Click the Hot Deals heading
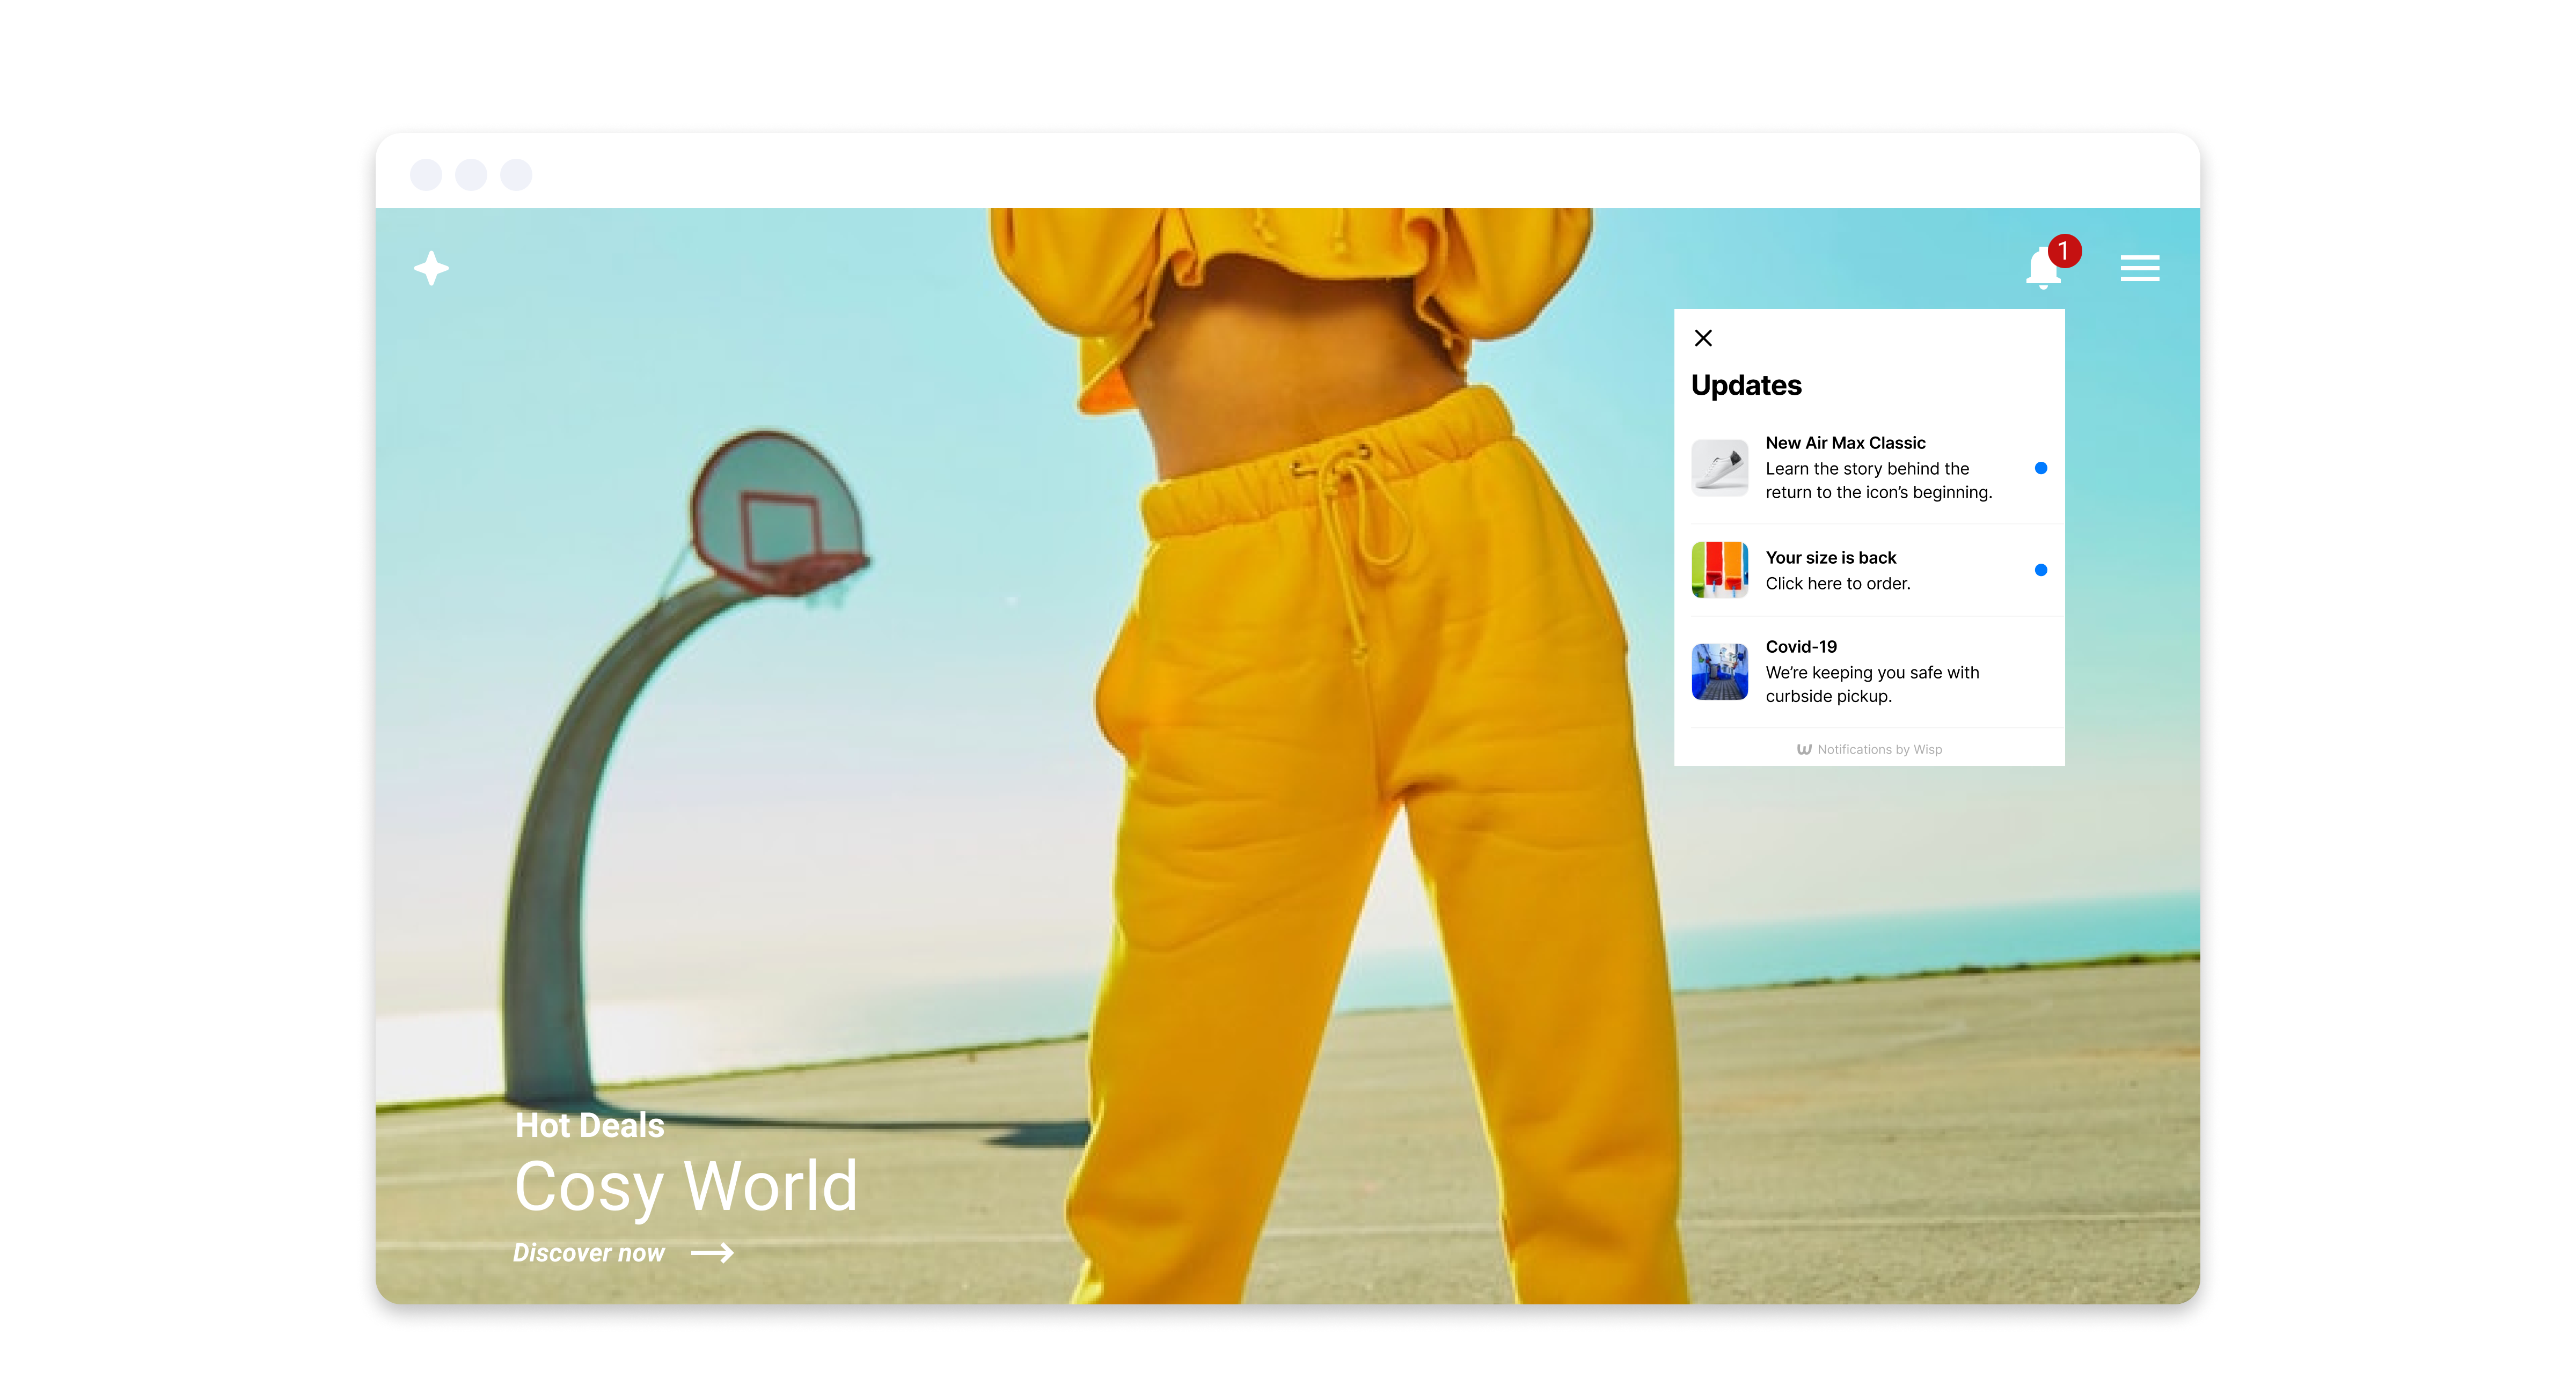Image resolution: width=2576 pixels, height=1373 pixels. tap(589, 1125)
